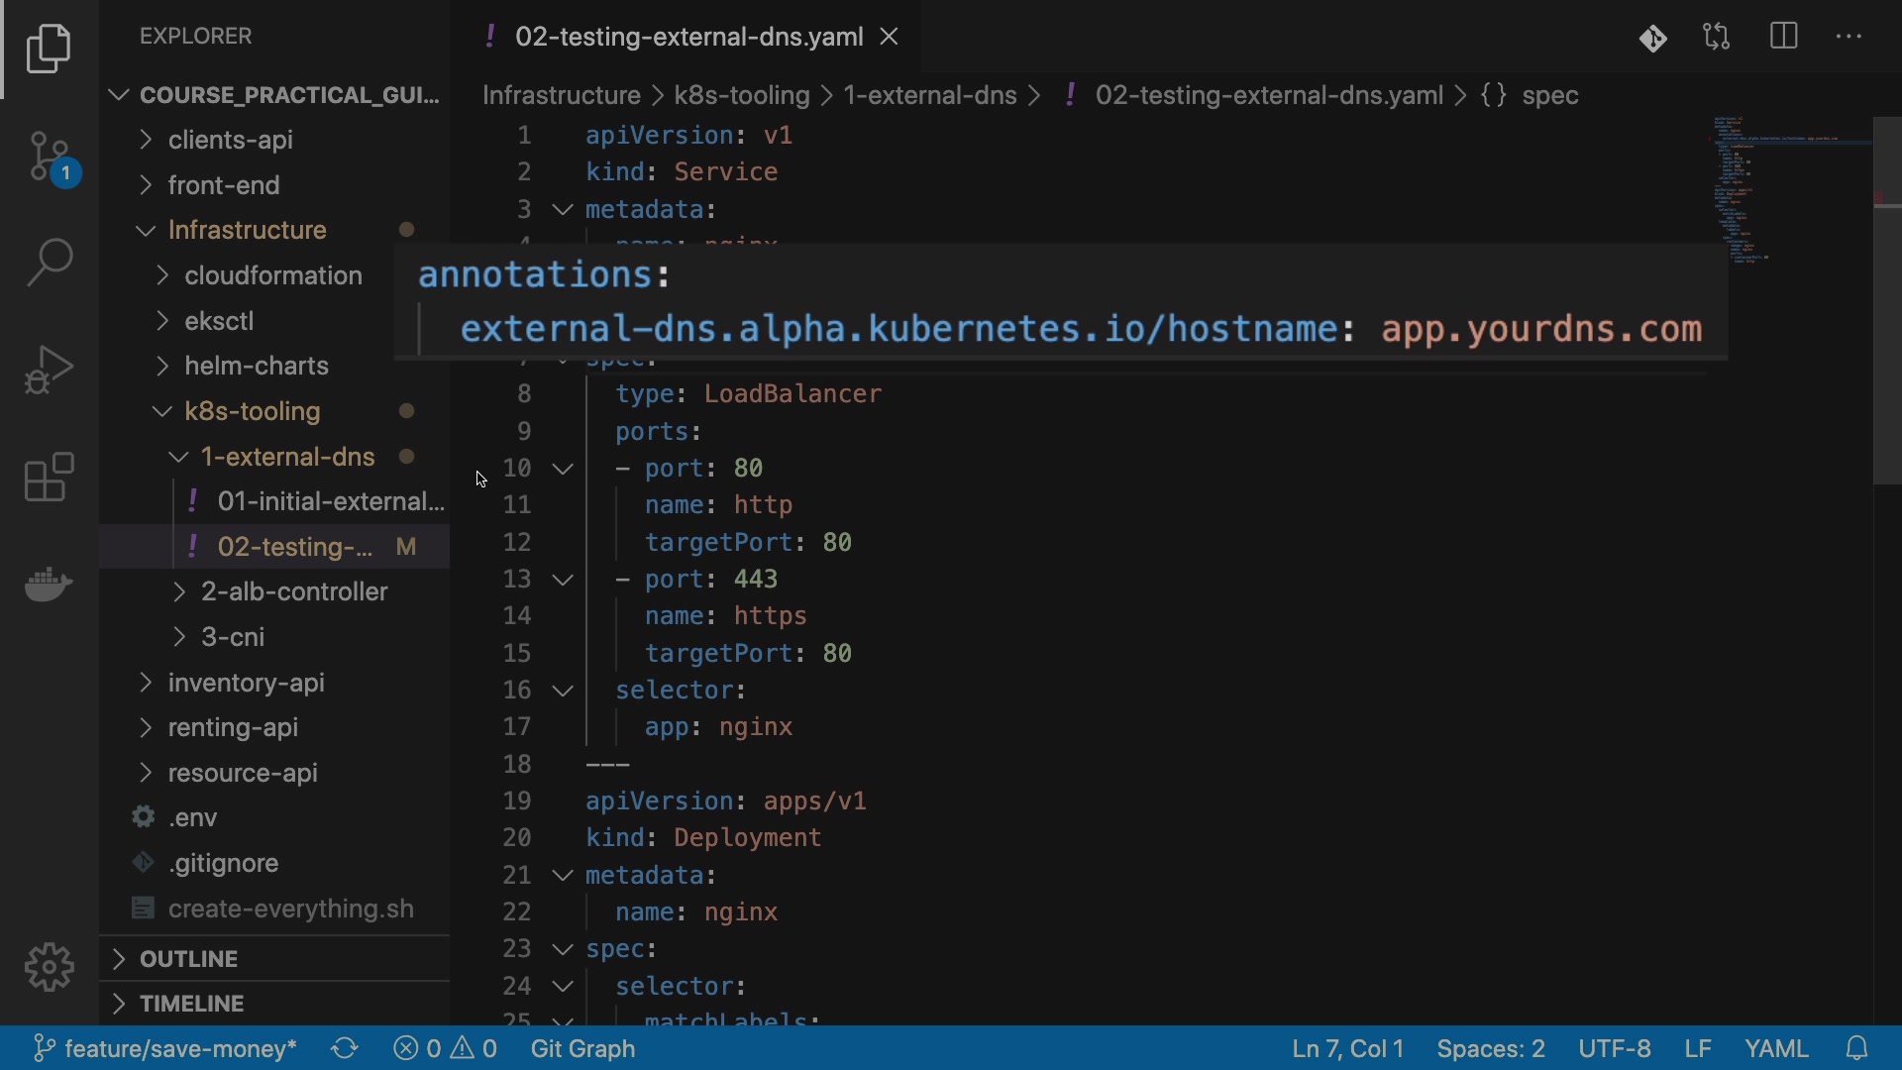Switch branch feature/save-money in status bar
The image size is (1902, 1070).
164,1048
